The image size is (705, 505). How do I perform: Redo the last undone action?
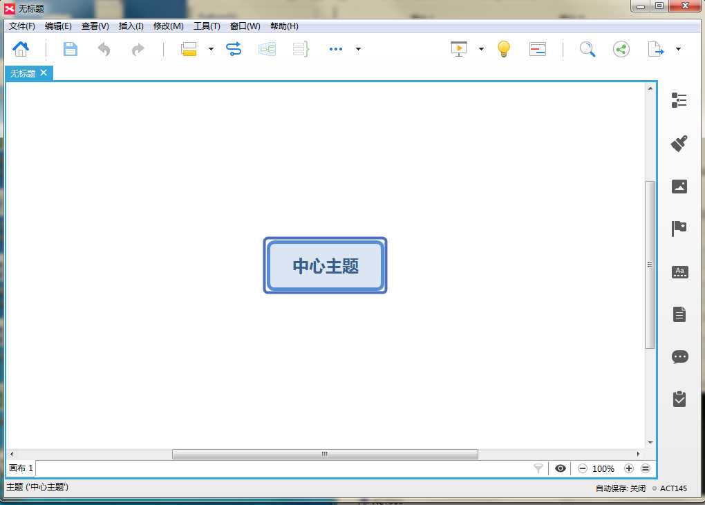tap(138, 48)
